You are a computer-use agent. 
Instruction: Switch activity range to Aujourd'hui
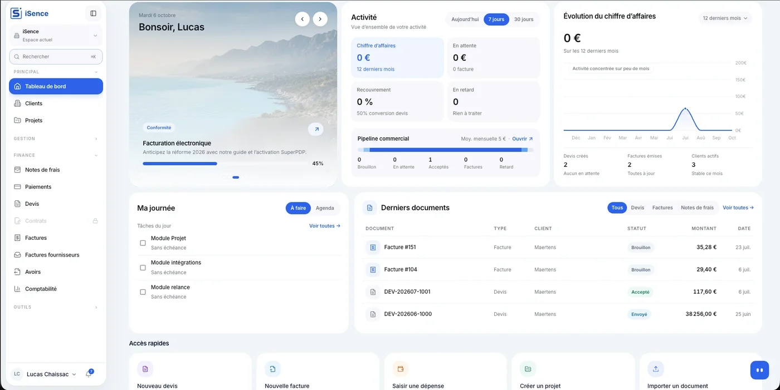click(465, 19)
